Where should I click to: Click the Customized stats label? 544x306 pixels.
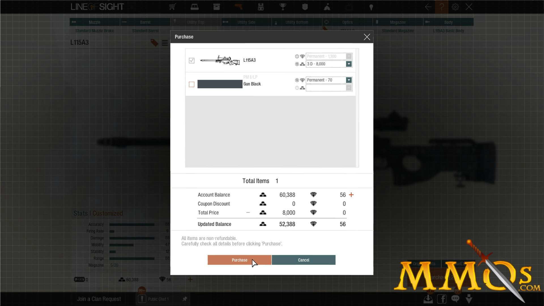[108, 213]
